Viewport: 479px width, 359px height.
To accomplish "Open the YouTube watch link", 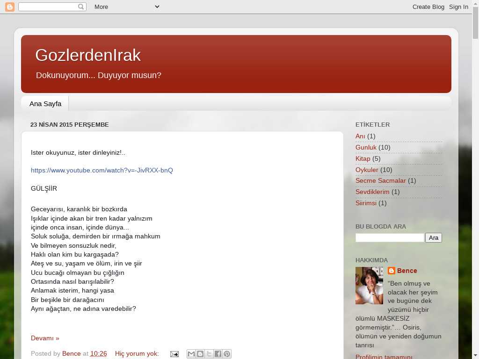I will coord(102,170).
